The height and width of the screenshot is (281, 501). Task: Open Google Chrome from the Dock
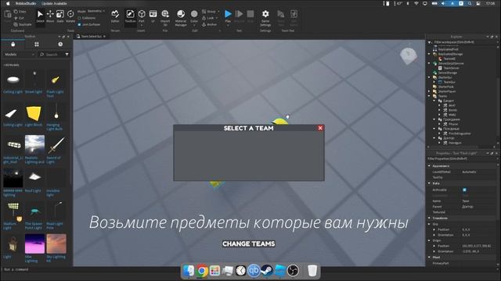click(x=202, y=271)
